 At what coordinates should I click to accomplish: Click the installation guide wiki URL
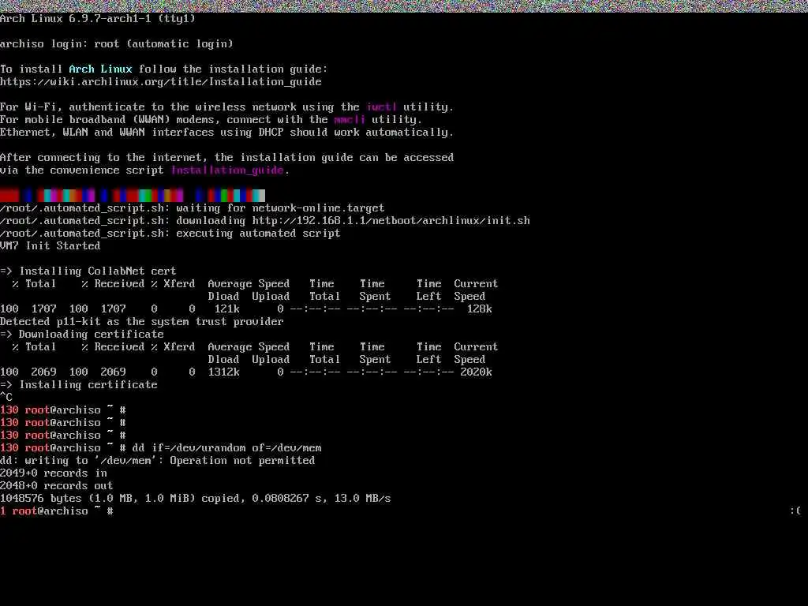click(161, 81)
